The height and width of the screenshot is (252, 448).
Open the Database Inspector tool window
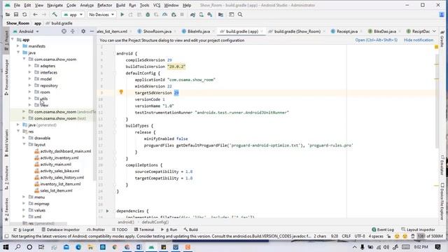(x=61, y=230)
